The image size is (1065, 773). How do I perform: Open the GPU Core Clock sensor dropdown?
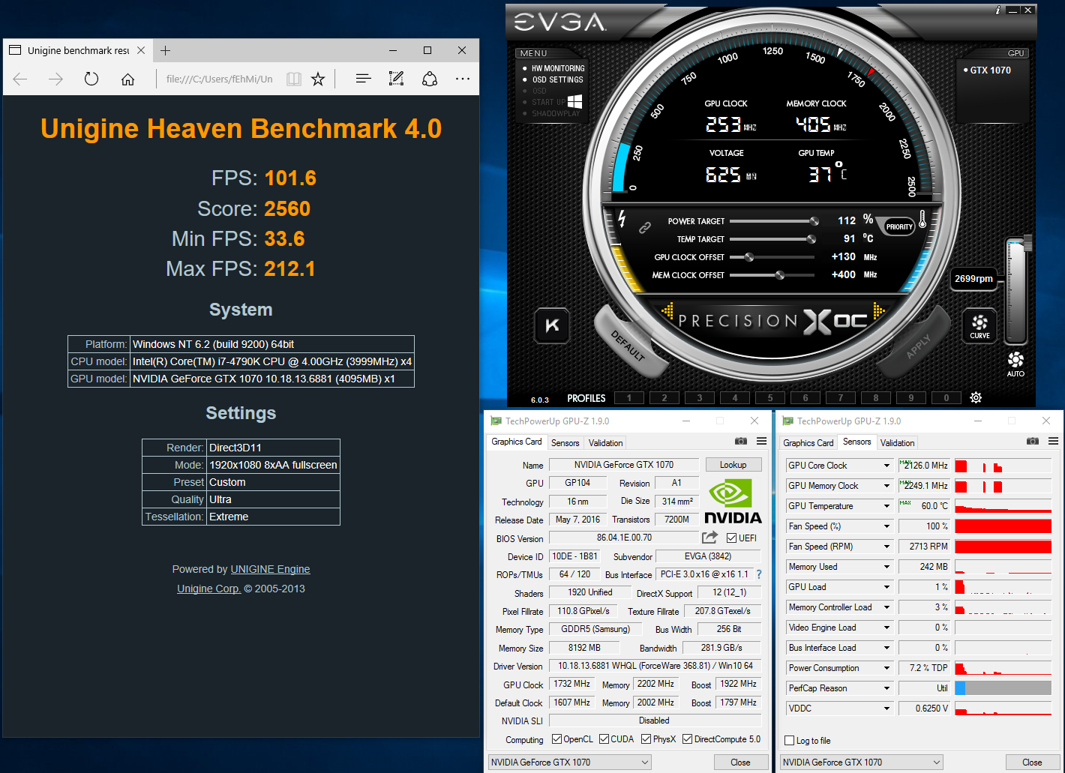[x=886, y=466]
